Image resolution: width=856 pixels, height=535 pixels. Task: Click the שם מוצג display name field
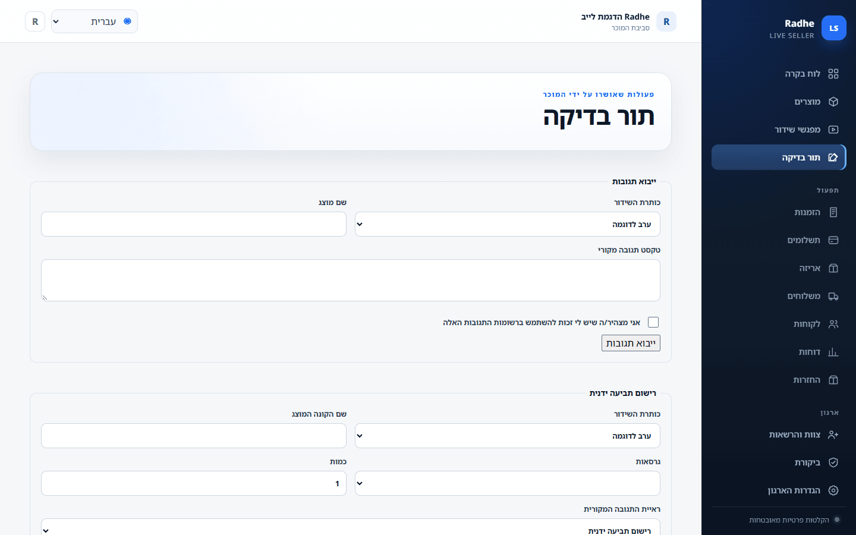[194, 224]
